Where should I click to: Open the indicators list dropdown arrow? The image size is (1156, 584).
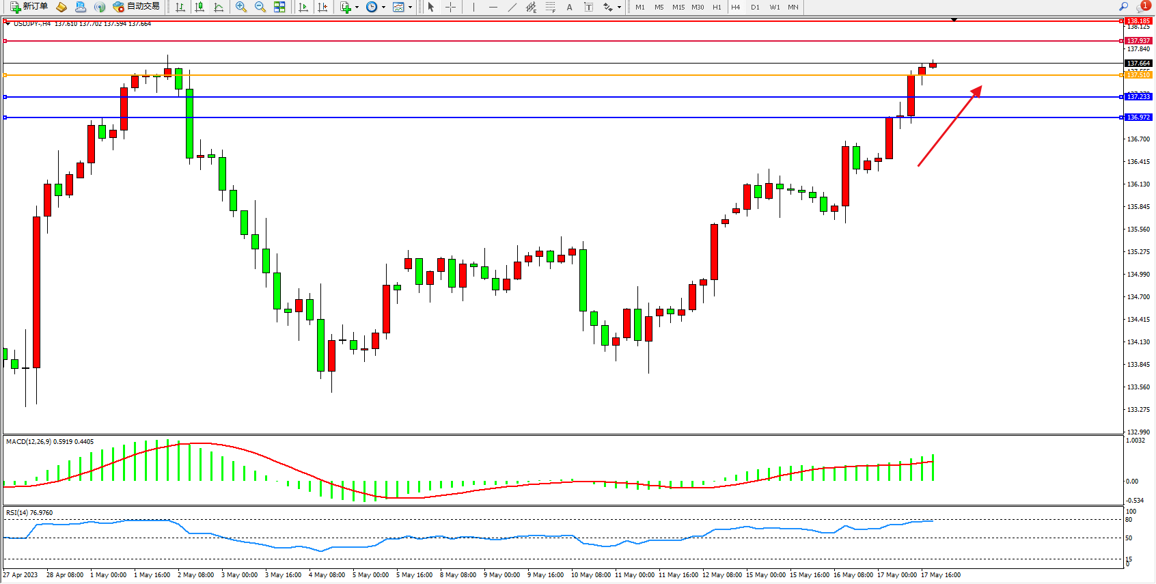[357, 7]
